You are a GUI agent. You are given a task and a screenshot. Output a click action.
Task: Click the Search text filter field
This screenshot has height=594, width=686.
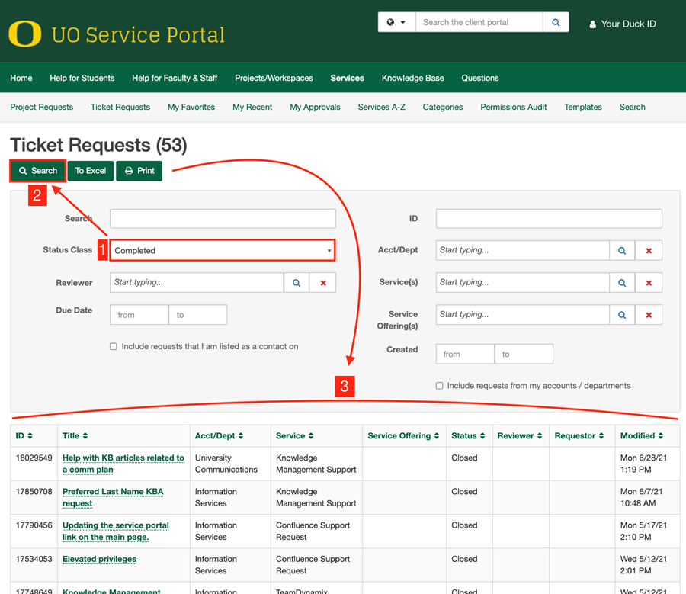point(223,218)
